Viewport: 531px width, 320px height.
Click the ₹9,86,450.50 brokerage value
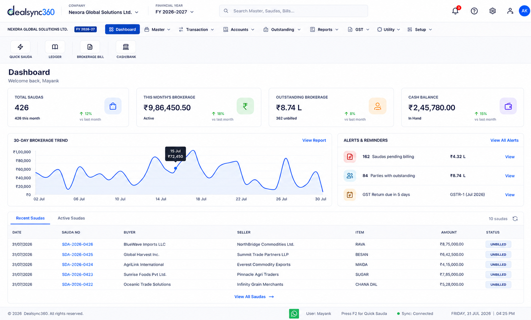pos(167,108)
